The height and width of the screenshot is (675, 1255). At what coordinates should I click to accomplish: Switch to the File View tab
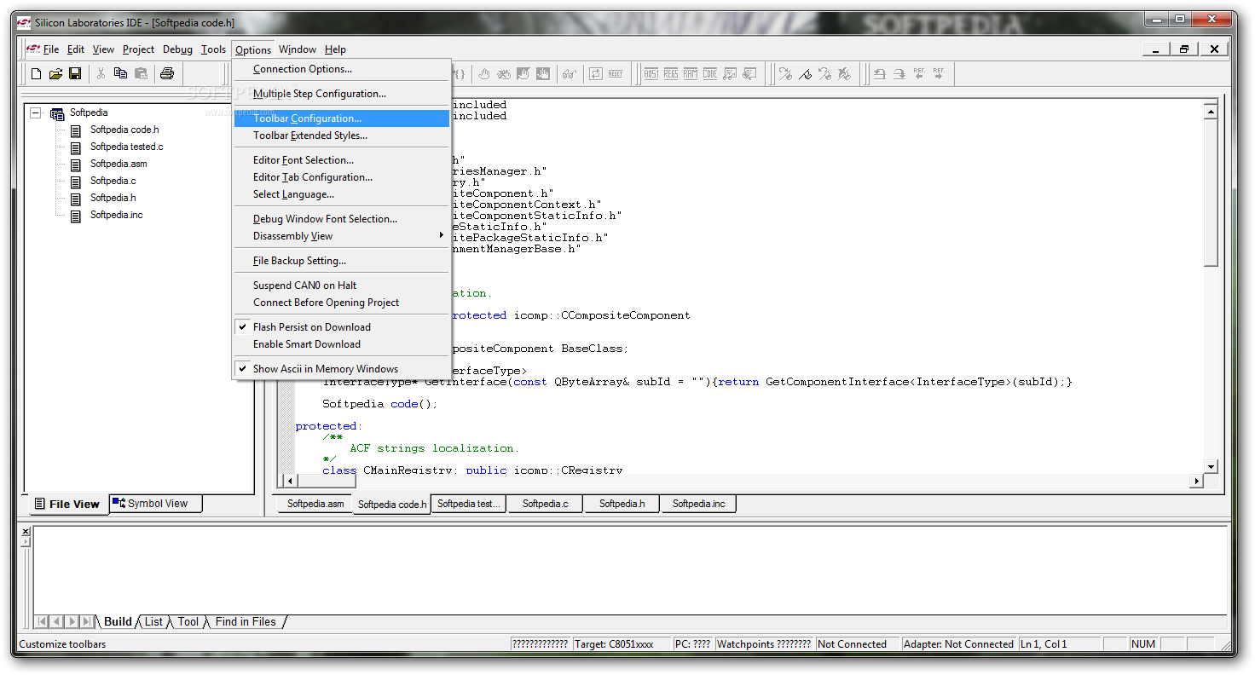(67, 504)
